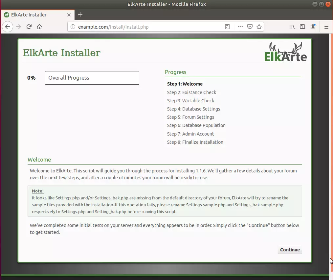Screen dimensions: 333x280
Task: Toggle reader view in address bar
Action: [227, 27]
